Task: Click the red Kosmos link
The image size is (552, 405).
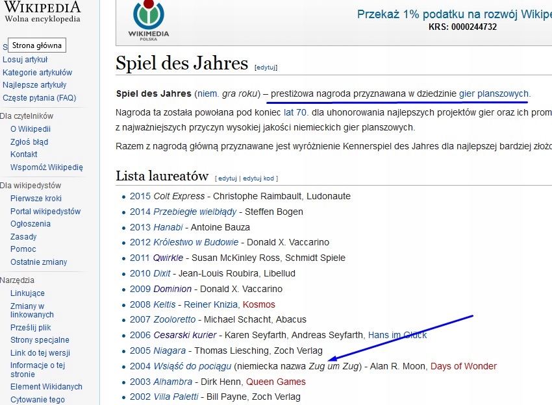Action: click(x=258, y=304)
